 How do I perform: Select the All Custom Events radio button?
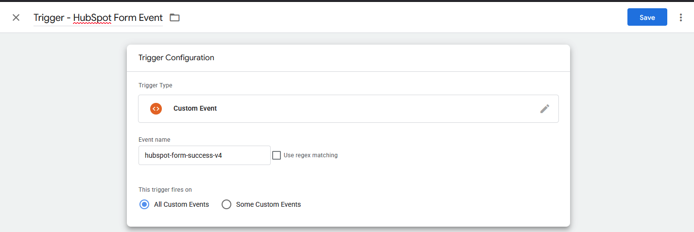pyautogui.click(x=144, y=204)
